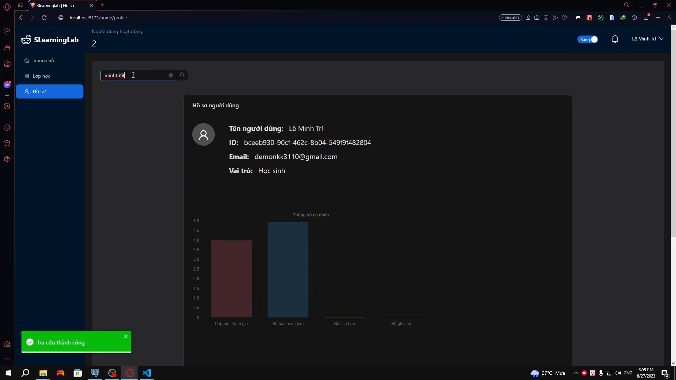
Task: Click the AI Prompts button
Action: pos(510,18)
